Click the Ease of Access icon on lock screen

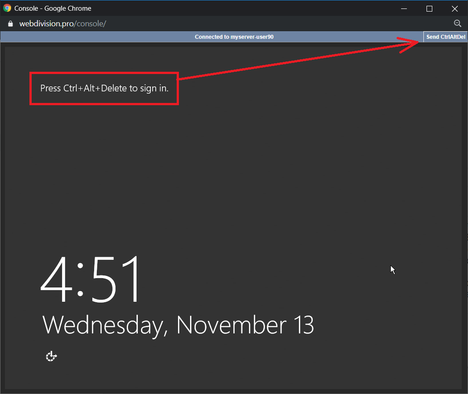51,356
